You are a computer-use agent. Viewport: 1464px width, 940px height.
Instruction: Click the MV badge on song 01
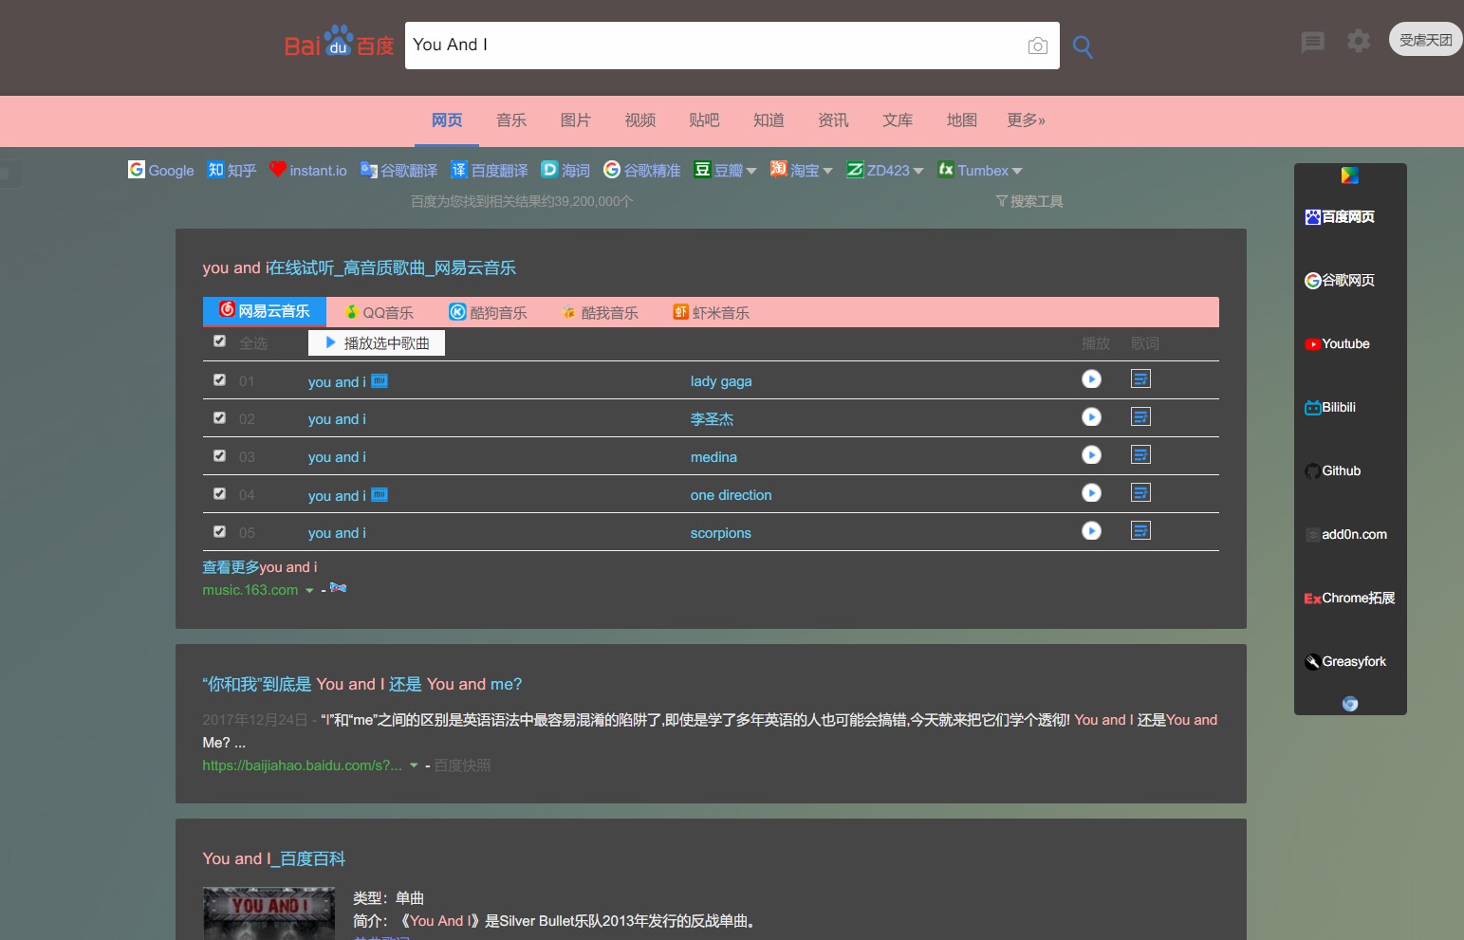point(380,381)
